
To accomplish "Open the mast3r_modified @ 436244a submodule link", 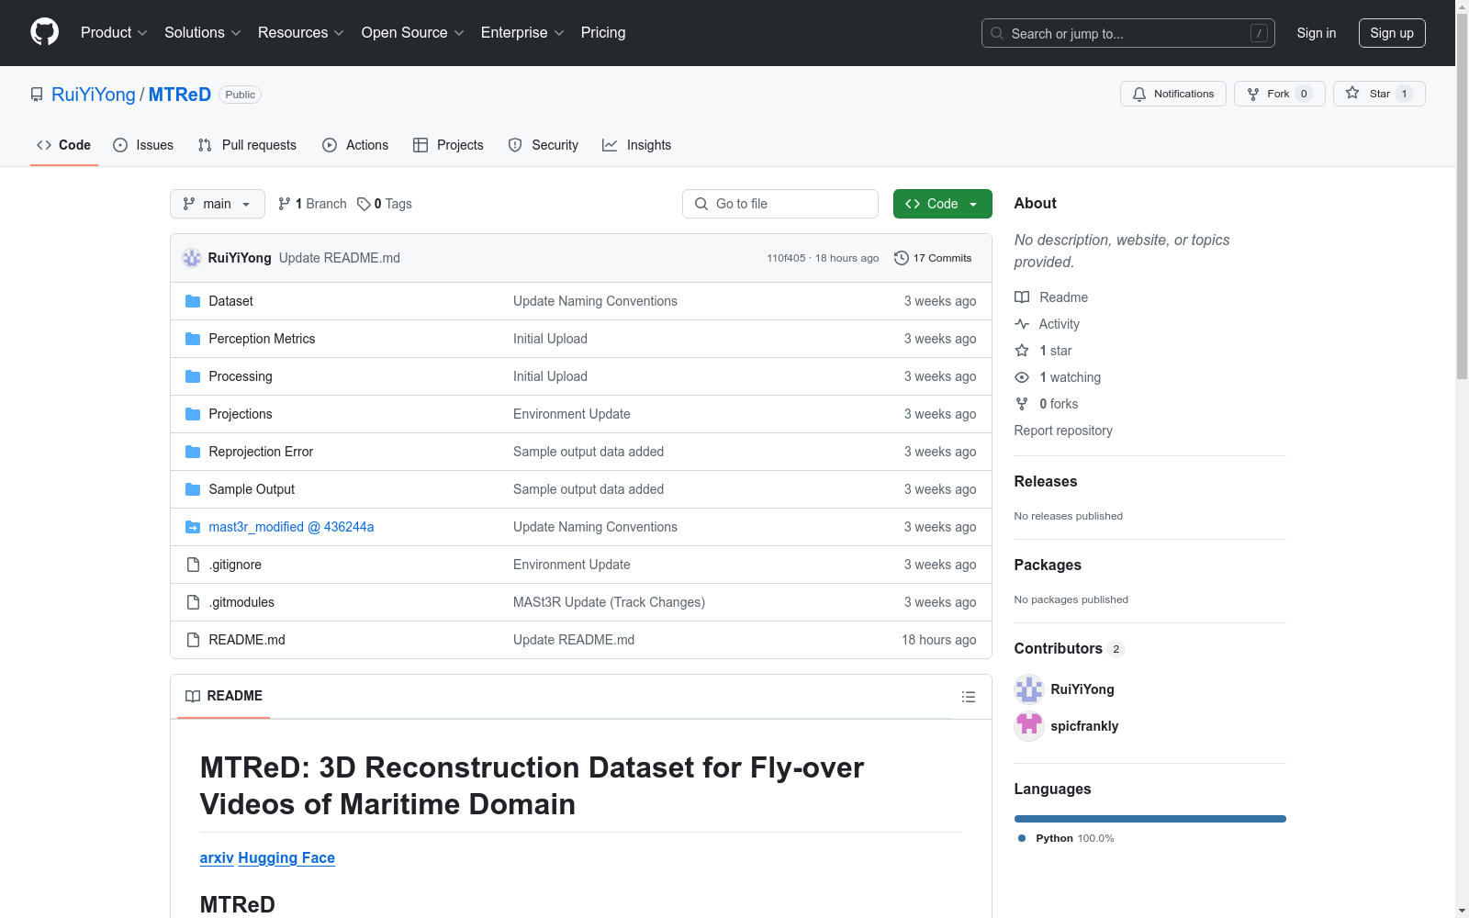I will tap(291, 527).
